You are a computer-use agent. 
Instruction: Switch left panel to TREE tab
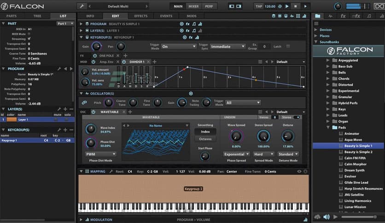(37, 16)
